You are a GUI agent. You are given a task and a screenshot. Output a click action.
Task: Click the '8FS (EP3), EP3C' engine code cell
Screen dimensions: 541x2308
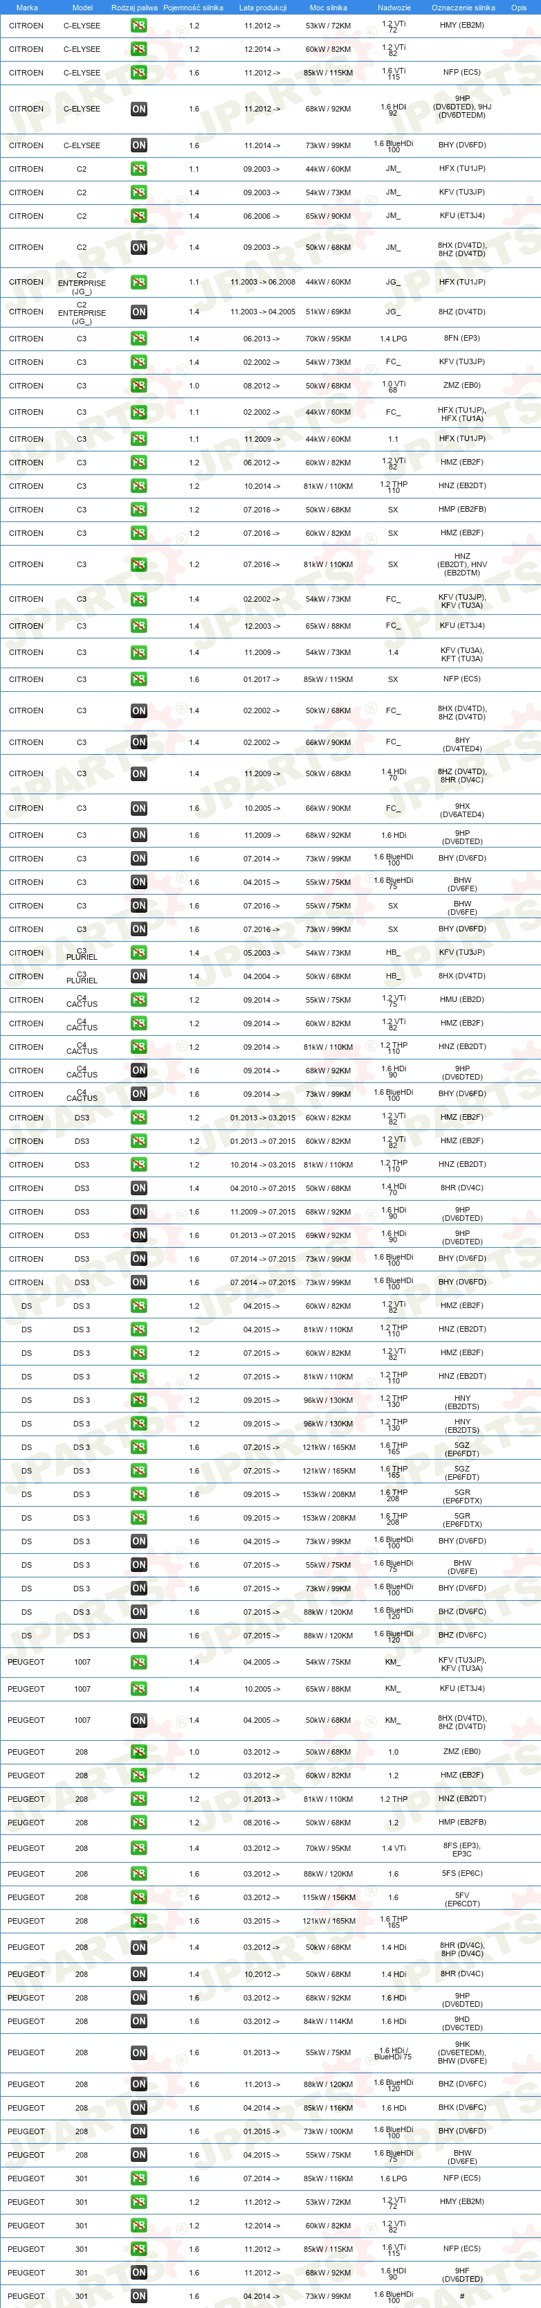click(462, 1850)
